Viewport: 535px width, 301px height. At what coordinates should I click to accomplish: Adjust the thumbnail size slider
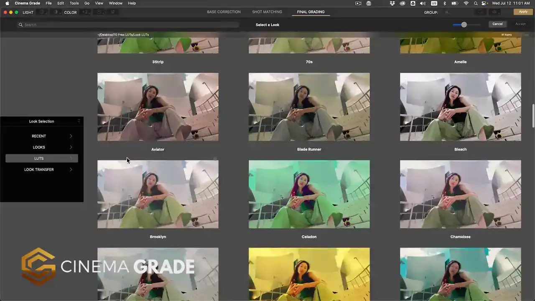tap(464, 25)
